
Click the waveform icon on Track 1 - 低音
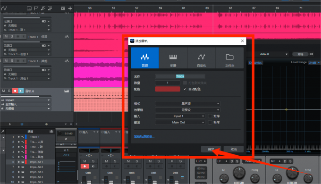(67, 37)
